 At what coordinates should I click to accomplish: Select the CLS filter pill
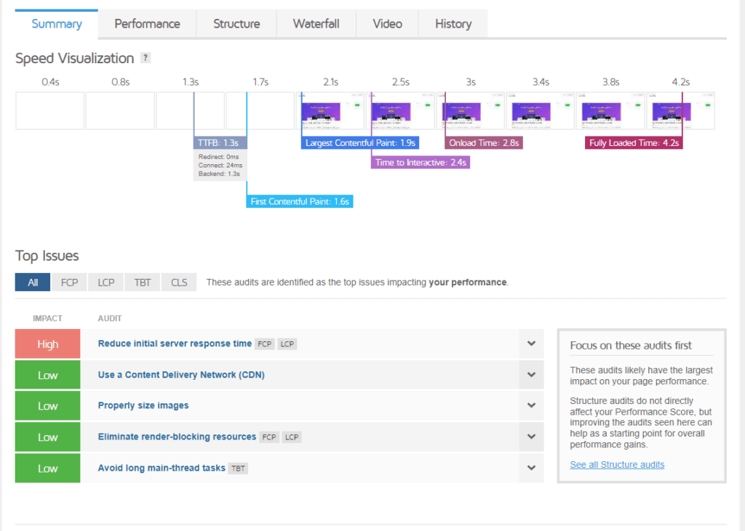click(x=178, y=282)
